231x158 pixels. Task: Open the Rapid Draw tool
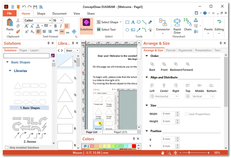(177, 26)
